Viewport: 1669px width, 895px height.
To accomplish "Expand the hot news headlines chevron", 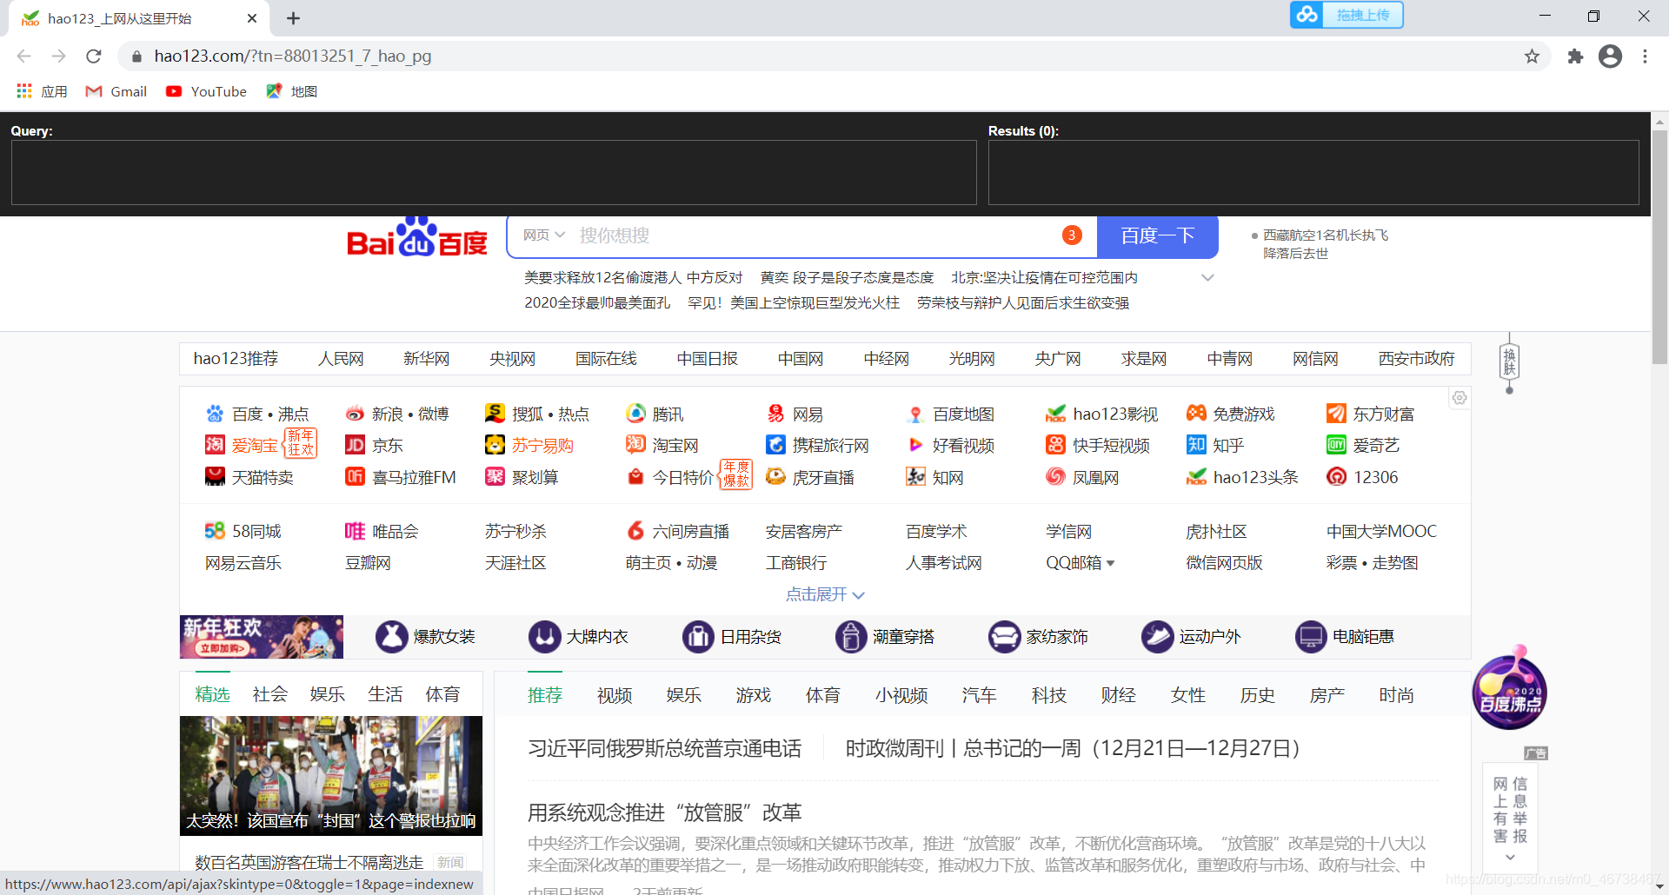I will click(1207, 277).
